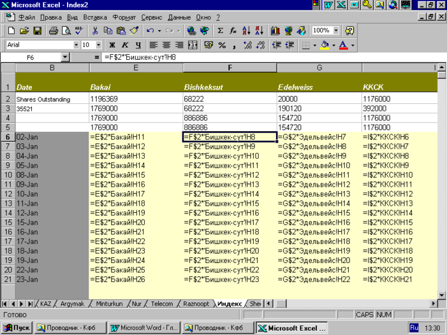This screenshot has width=447, height=335.
Task: Switch to the Telecom sheet tab
Action: pos(161,304)
